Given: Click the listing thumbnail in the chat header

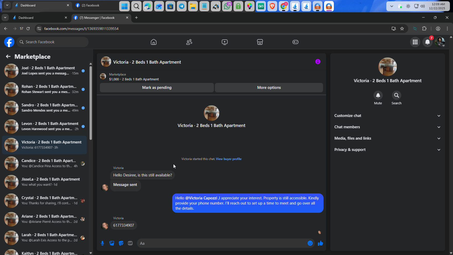Looking at the screenshot, I should [x=106, y=62].
